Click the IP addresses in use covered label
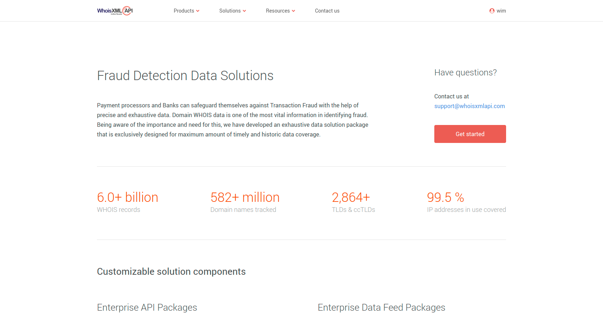The image size is (603, 320). pos(467,210)
